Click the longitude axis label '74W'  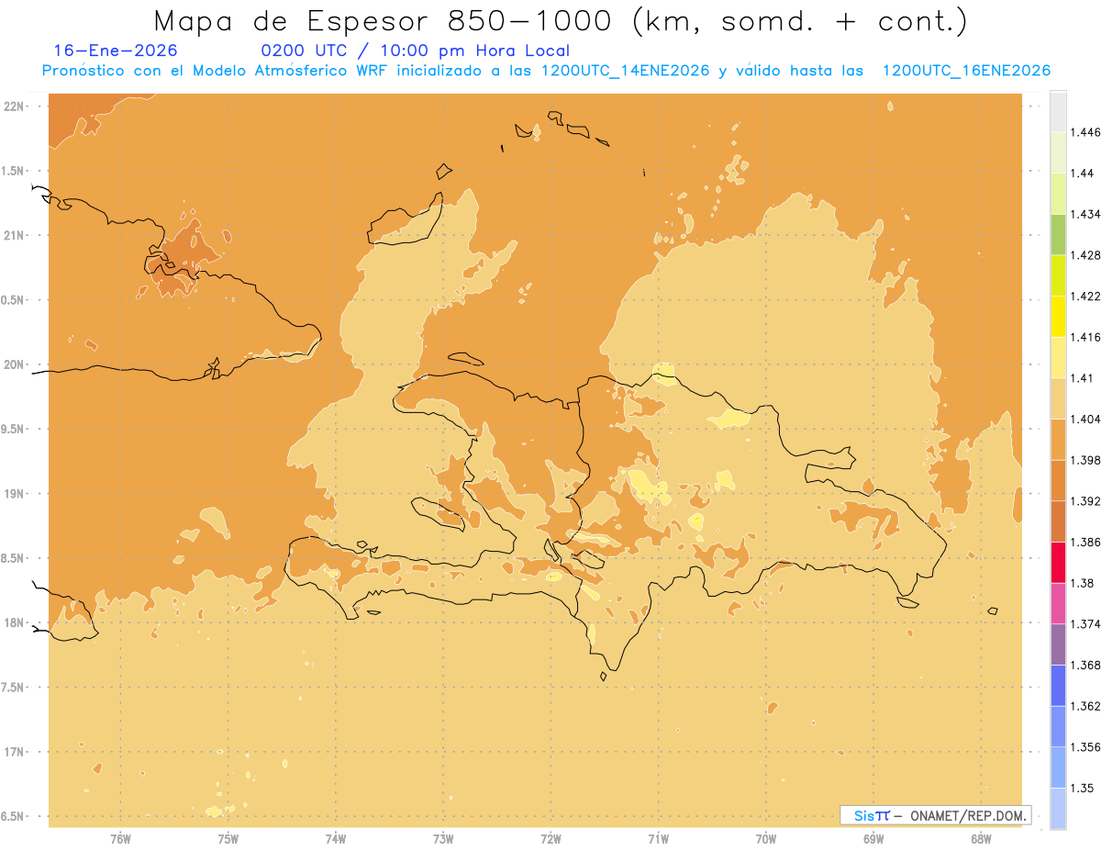(336, 839)
